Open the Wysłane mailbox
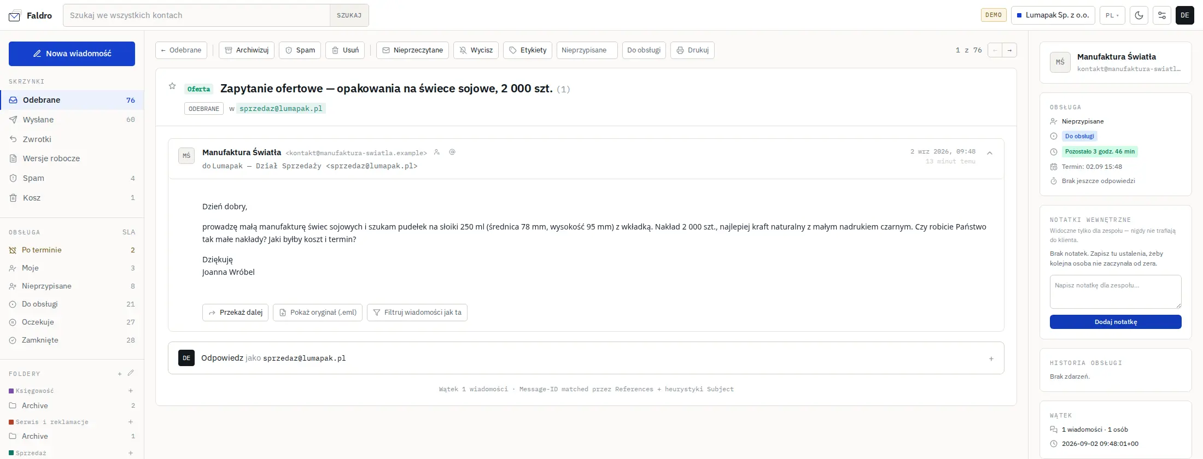Viewport: 1203px width, 459px height. click(x=72, y=120)
